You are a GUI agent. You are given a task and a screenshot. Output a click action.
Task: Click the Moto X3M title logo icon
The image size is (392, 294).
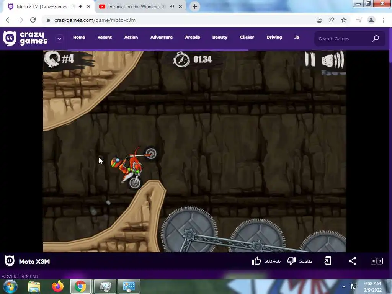click(x=10, y=261)
